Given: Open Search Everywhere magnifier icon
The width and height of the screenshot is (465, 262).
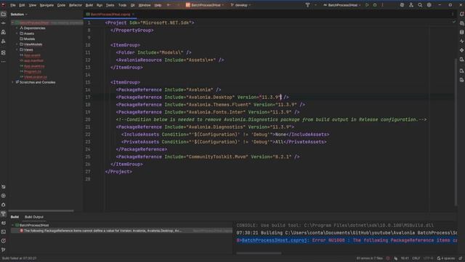Looking at the screenshot, I should tap(420, 5).
